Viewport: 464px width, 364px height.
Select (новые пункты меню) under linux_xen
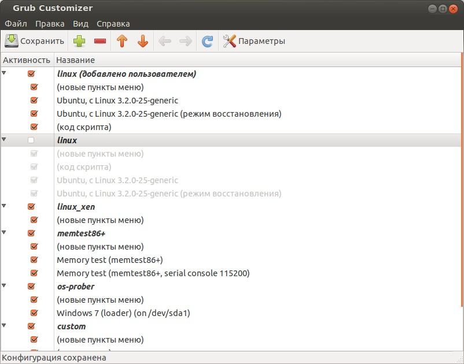coord(231,220)
